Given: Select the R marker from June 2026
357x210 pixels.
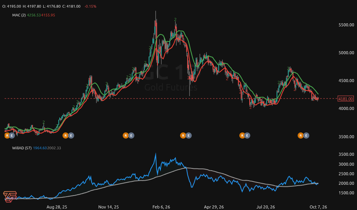Looking at the screenshot, I should click(242, 136).
